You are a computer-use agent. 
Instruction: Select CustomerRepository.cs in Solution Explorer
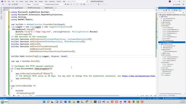pyautogui.click(x=173, y=29)
